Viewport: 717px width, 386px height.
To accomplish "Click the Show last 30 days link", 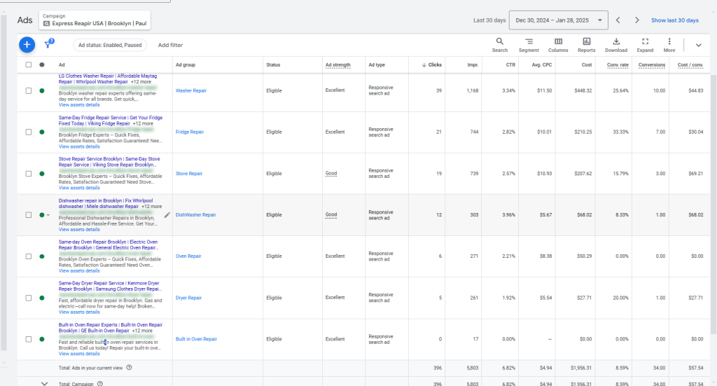I will tap(674, 20).
